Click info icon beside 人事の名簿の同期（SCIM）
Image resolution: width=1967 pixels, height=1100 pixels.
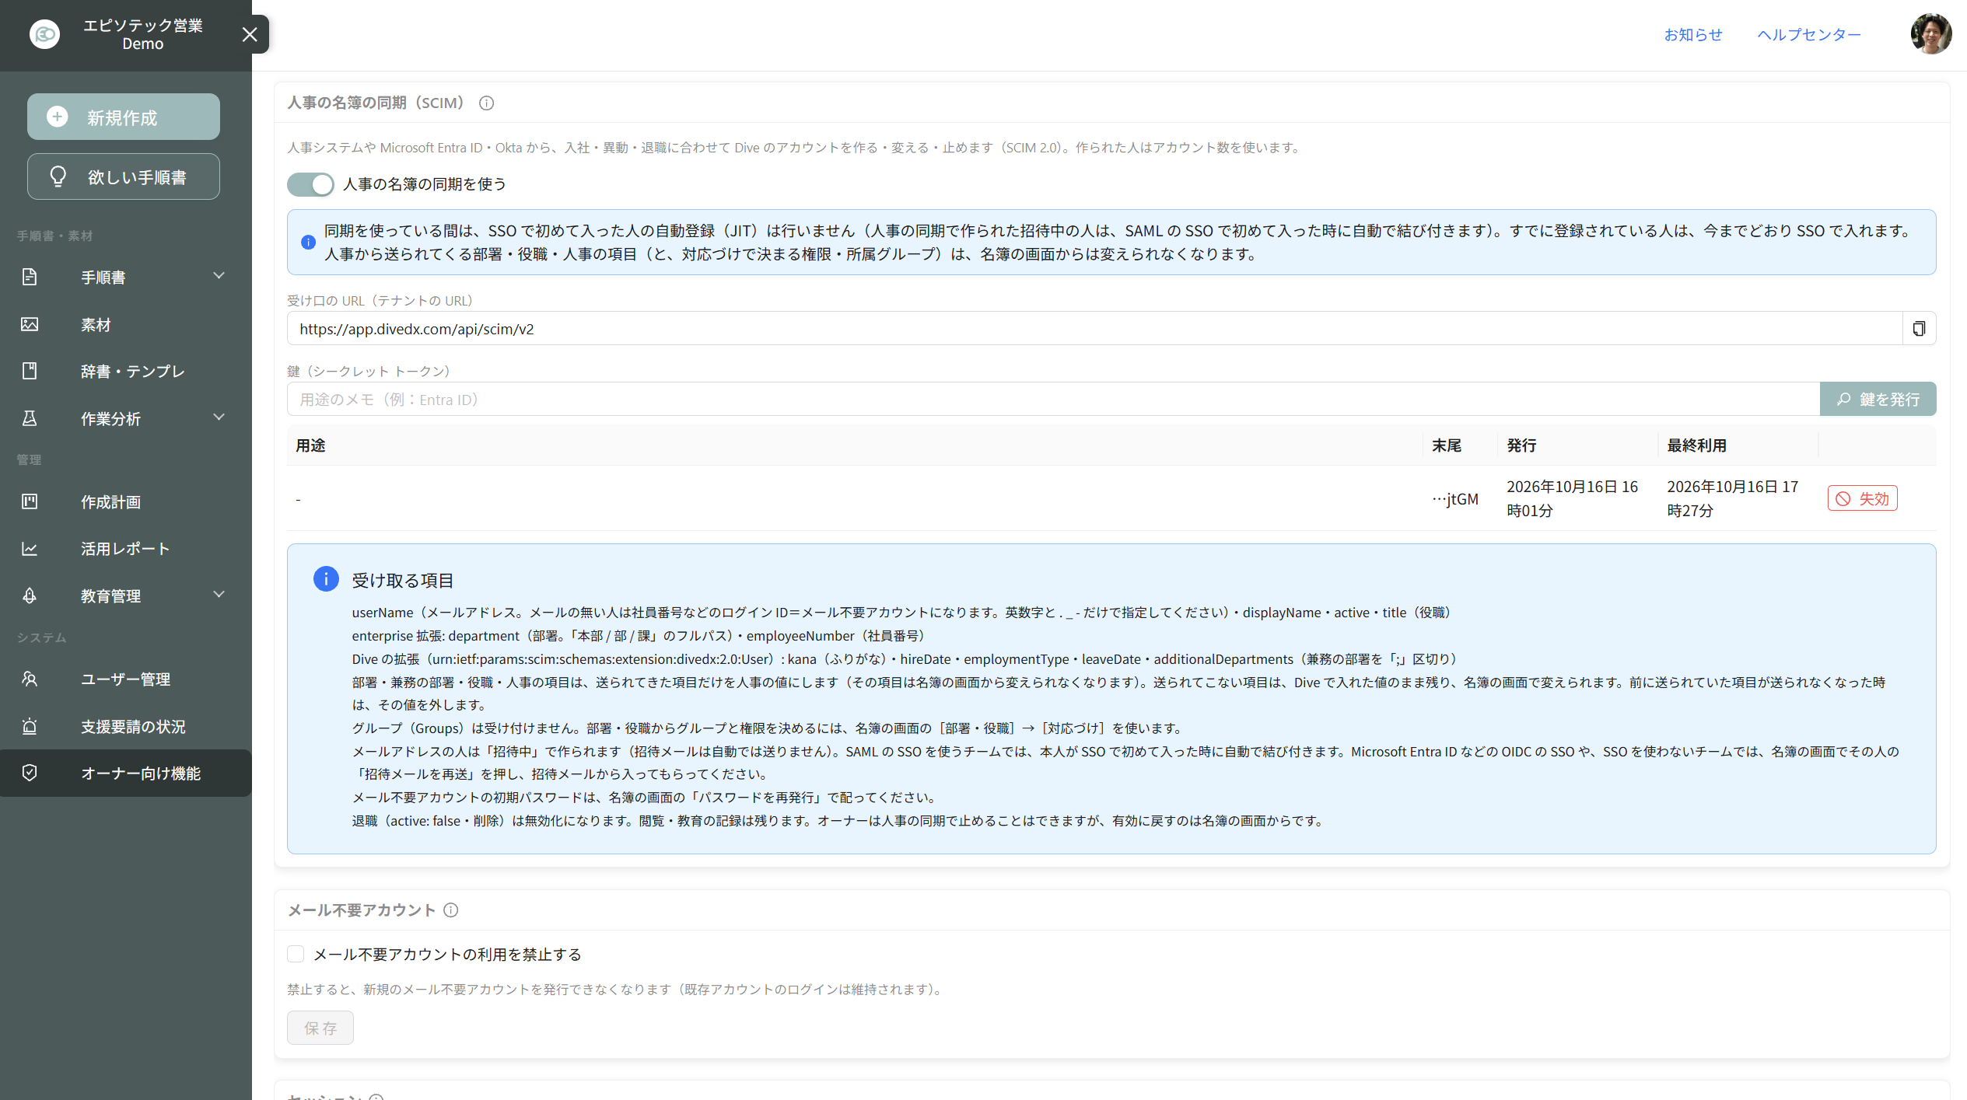point(487,103)
